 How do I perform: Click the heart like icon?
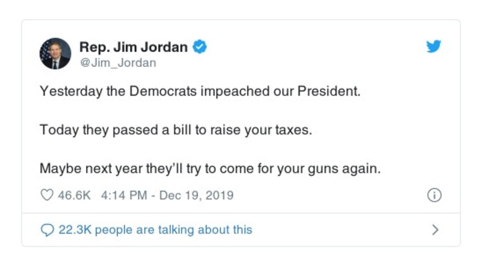tap(46, 196)
